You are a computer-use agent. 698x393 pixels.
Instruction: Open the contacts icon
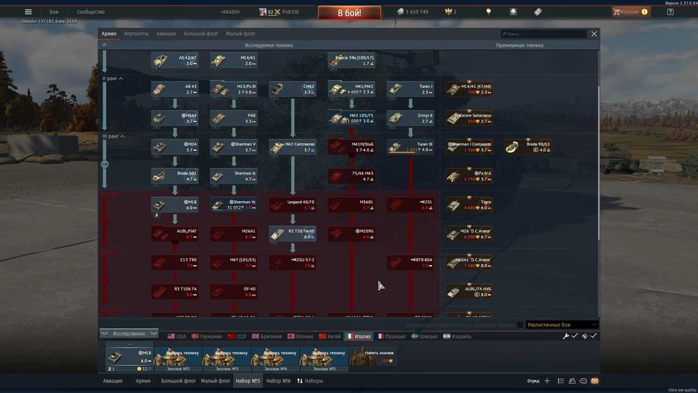tap(572, 381)
